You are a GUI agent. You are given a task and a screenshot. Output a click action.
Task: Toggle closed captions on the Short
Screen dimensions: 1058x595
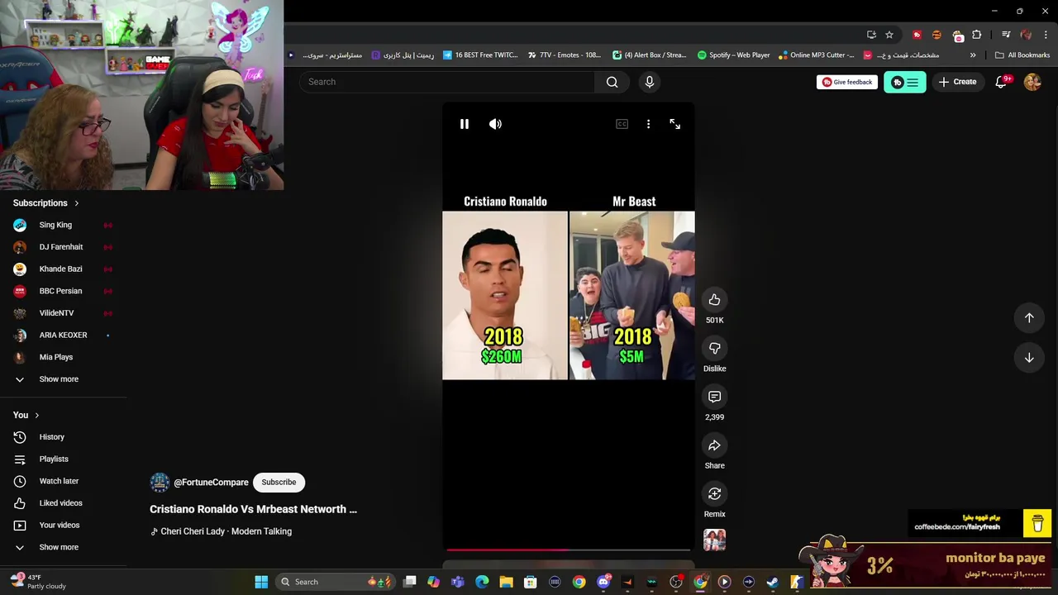pyautogui.click(x=622, y=124)
